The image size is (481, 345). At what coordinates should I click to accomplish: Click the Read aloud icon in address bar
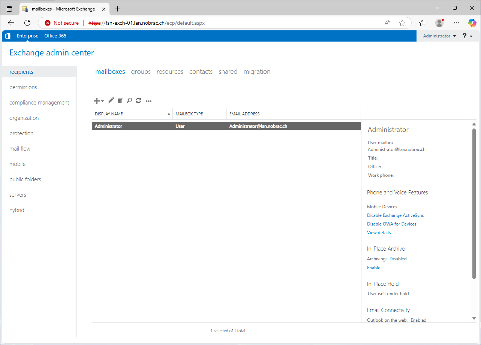(x=388, y=23)
